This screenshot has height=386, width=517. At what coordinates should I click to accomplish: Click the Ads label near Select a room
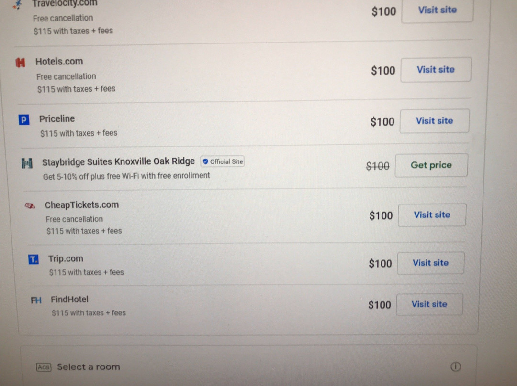click(44, 367)
